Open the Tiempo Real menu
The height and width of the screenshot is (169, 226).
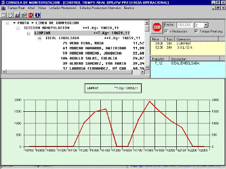pos(16,8)
